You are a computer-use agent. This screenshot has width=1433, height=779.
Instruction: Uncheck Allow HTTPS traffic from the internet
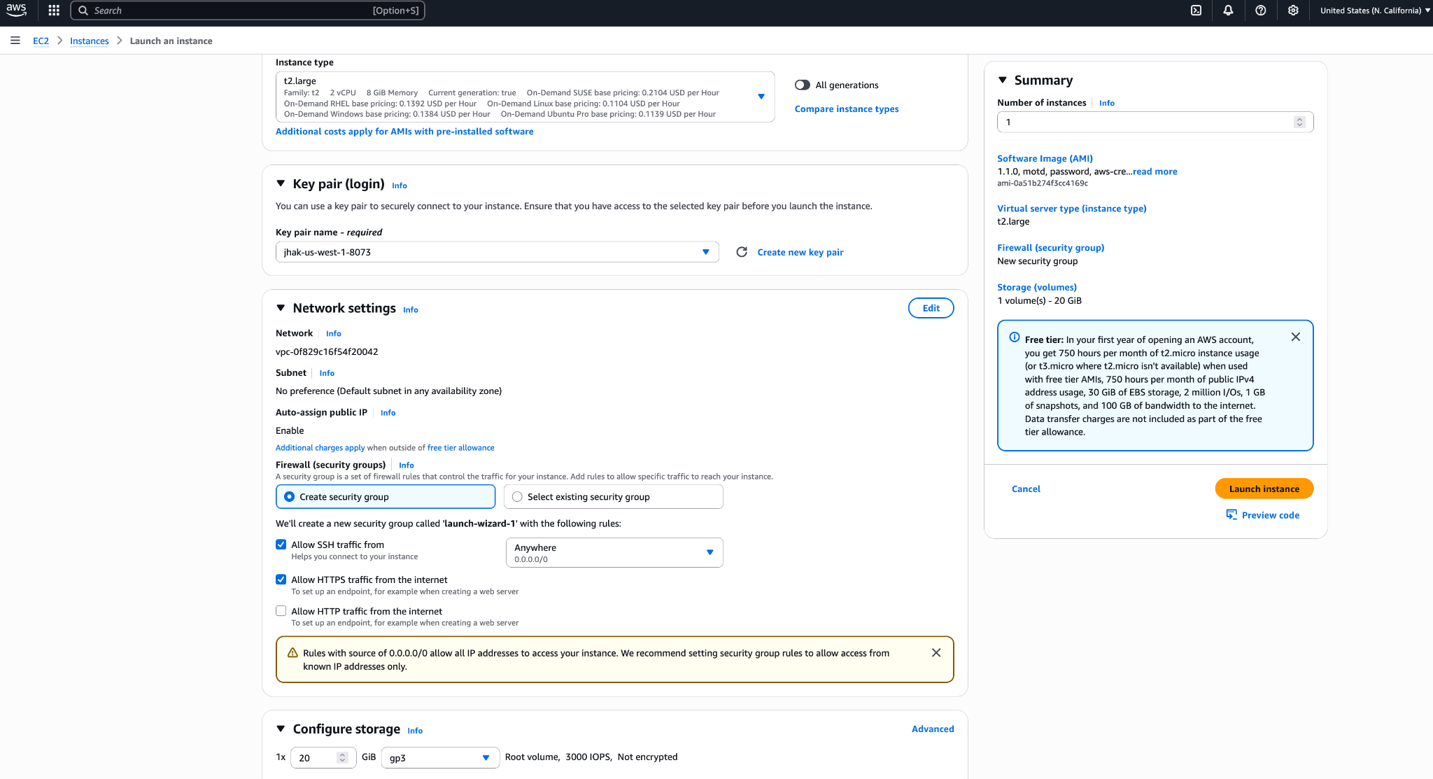click(x=281, y=580)
